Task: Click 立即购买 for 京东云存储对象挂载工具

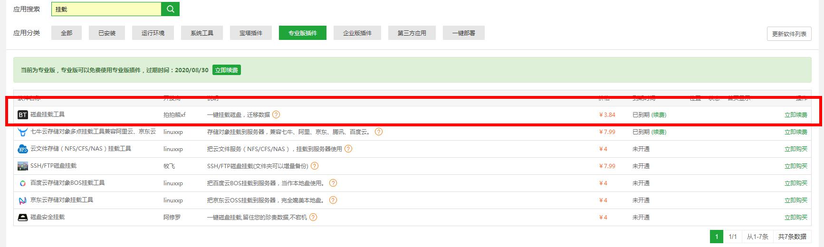Action: click(796, 200)
